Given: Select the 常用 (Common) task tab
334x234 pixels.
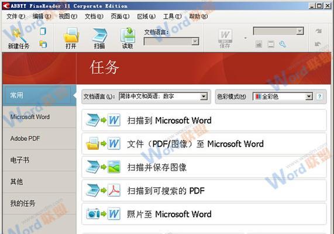Looking at the screenshot, I should (x=39, y=95).
